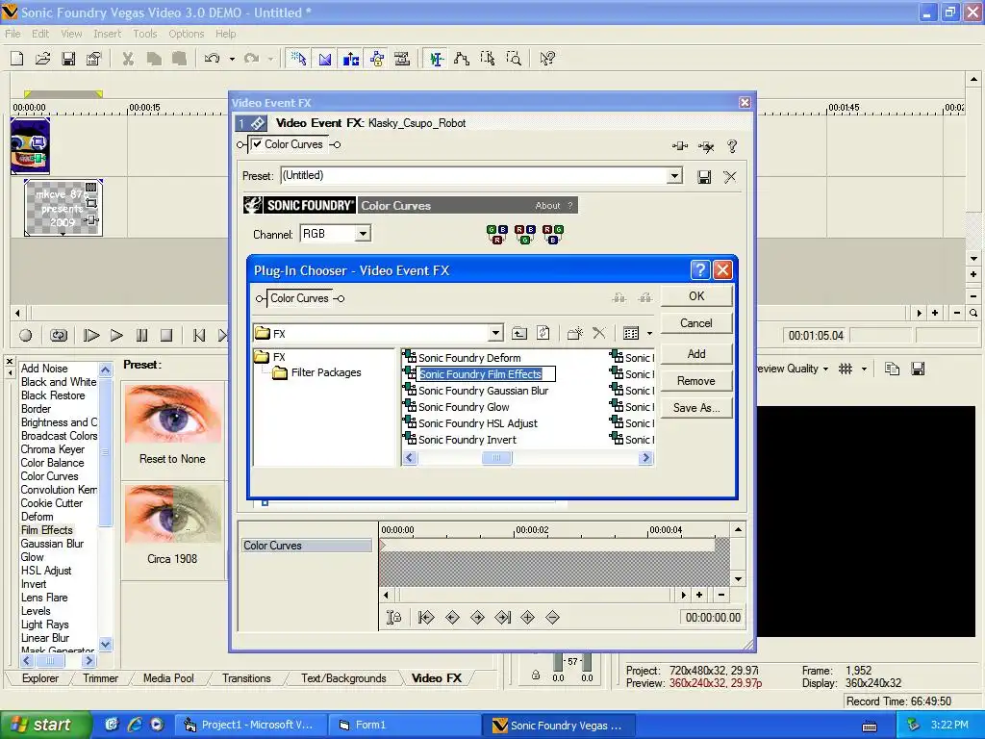Switch to the Text/Backgrounds tab
Screen dimensions: 985x739
(x=343, y=678)
